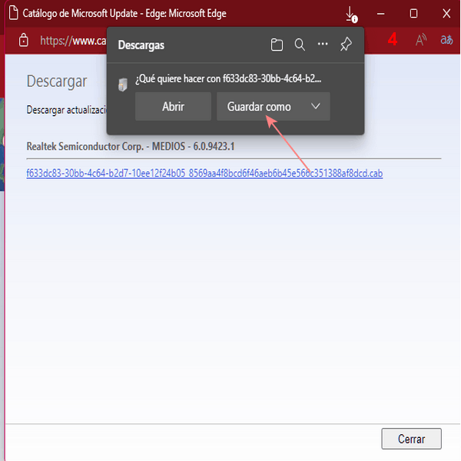Click the Descargas panel title

(141, 45)
